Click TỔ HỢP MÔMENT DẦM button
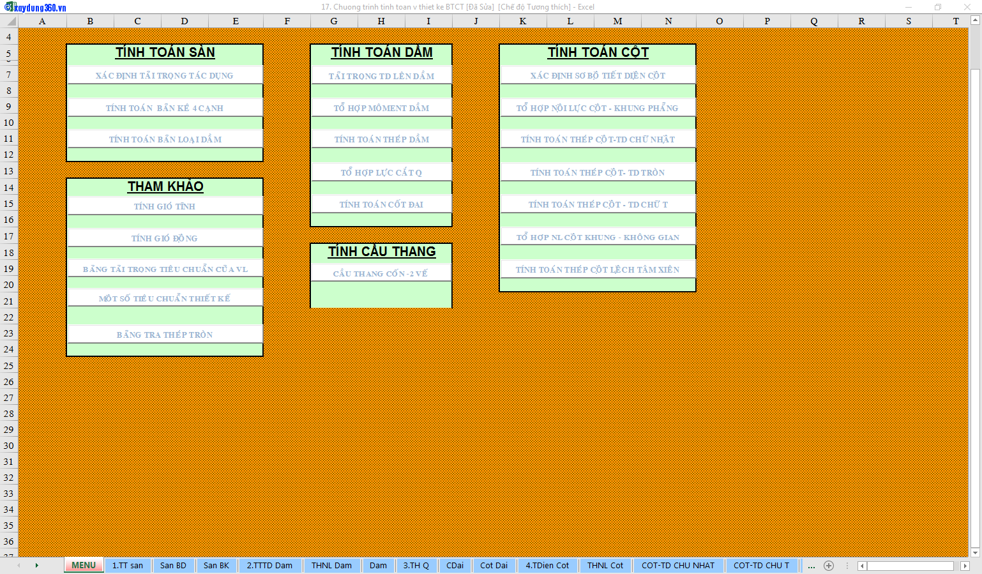This screenshot has height=574, width=982. [381, 108]
